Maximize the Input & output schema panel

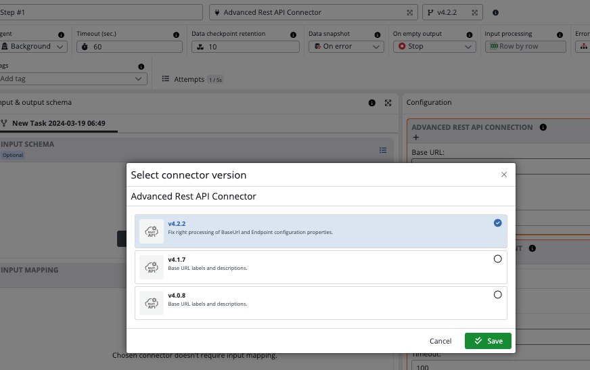pos(388,103)
